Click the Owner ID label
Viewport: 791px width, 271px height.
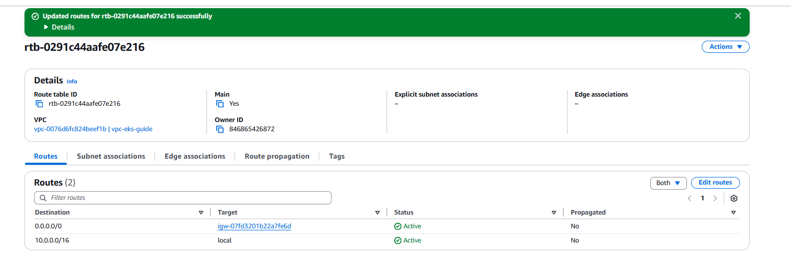tap(229, 120)
